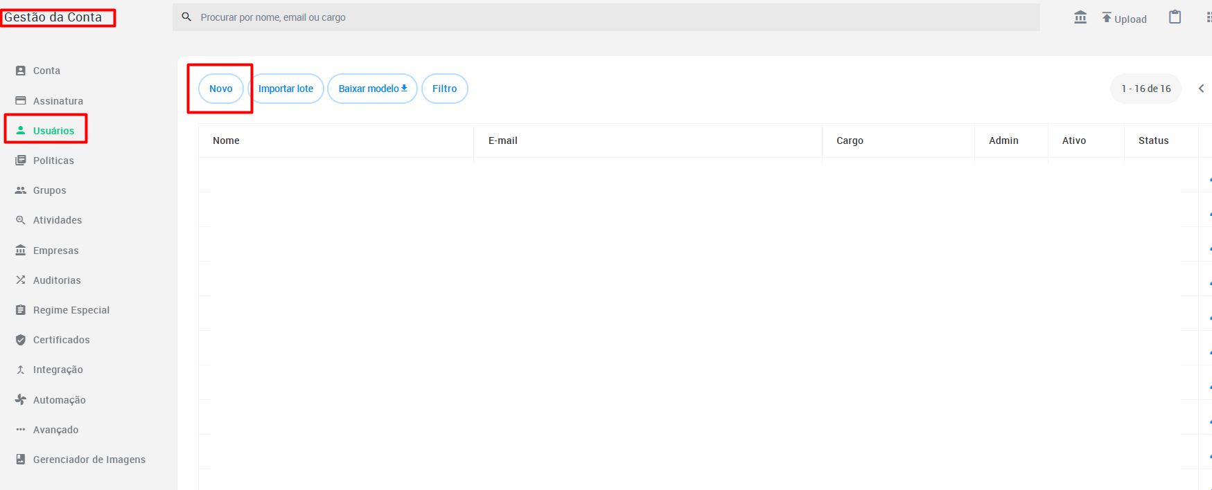The width and height of the screenshot is (1212, 490).
Task: Go to previous page chevron
Action: (1202, 88)
